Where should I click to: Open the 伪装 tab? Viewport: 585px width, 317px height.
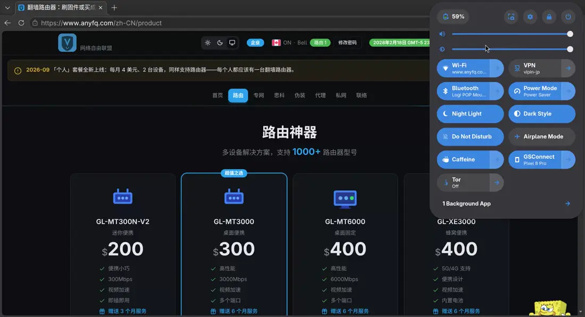299,96
